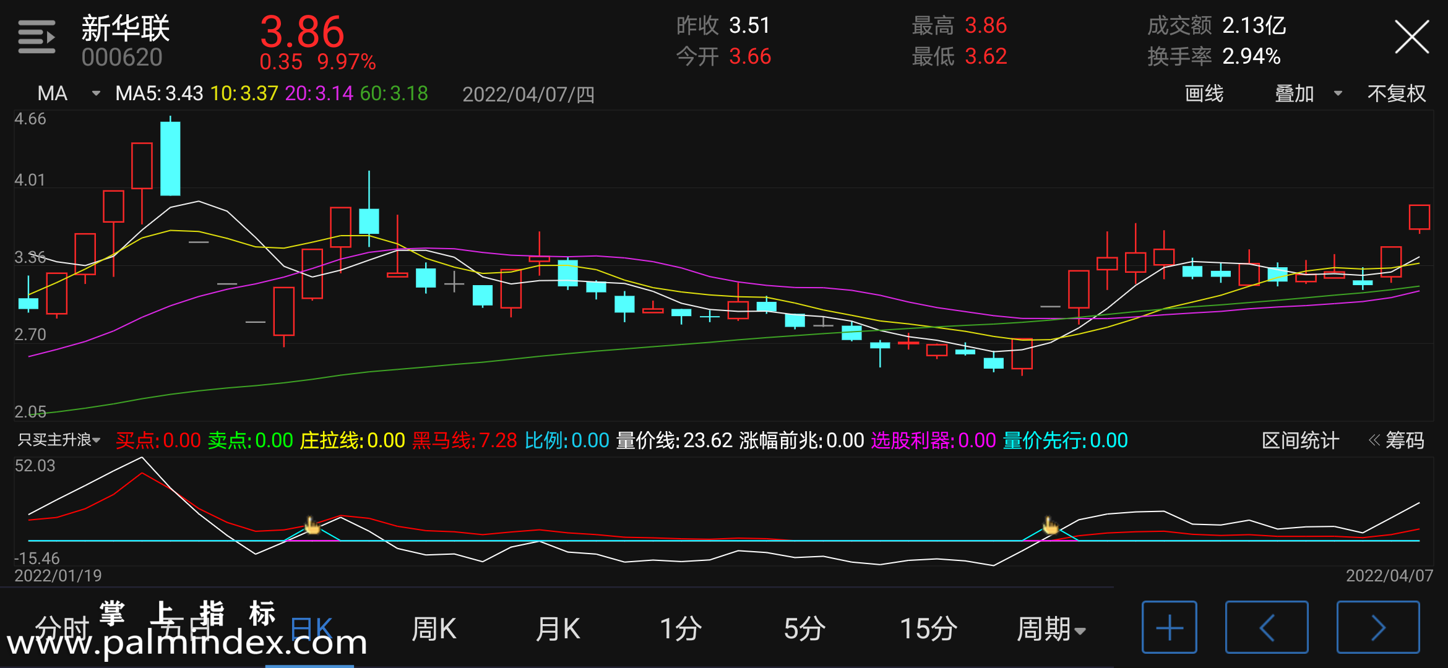The height and width of the screenshot is (668, 1448).
Task: Toggle the 不复权 adjustment setting
Action: coord(1397,93)
